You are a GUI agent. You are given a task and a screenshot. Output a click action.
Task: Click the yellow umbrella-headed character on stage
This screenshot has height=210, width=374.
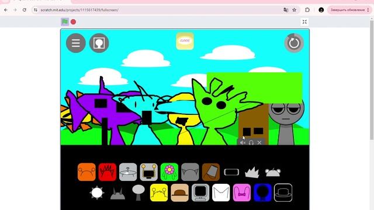pos(183,119)
